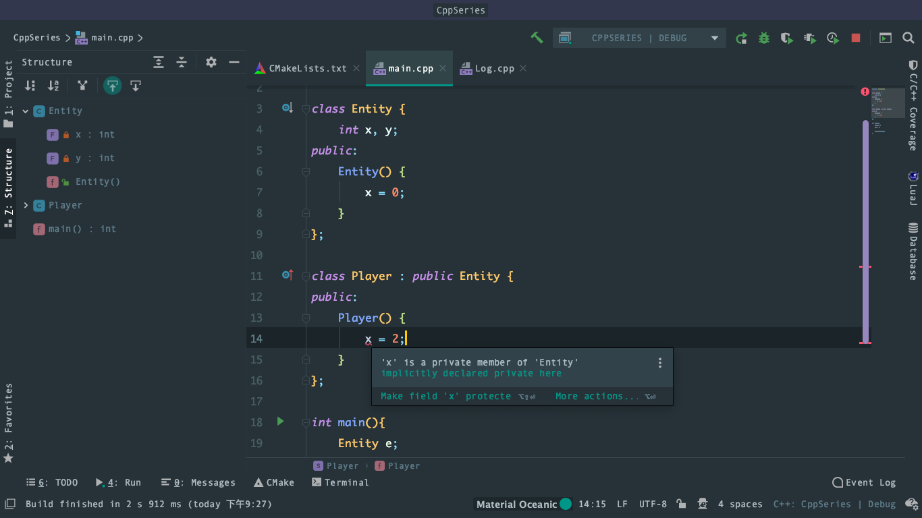Image resolution: width=922 pixels, height=518 pixels.
Task: Expand all nodes in Structure panel
Action: [159, 62]
